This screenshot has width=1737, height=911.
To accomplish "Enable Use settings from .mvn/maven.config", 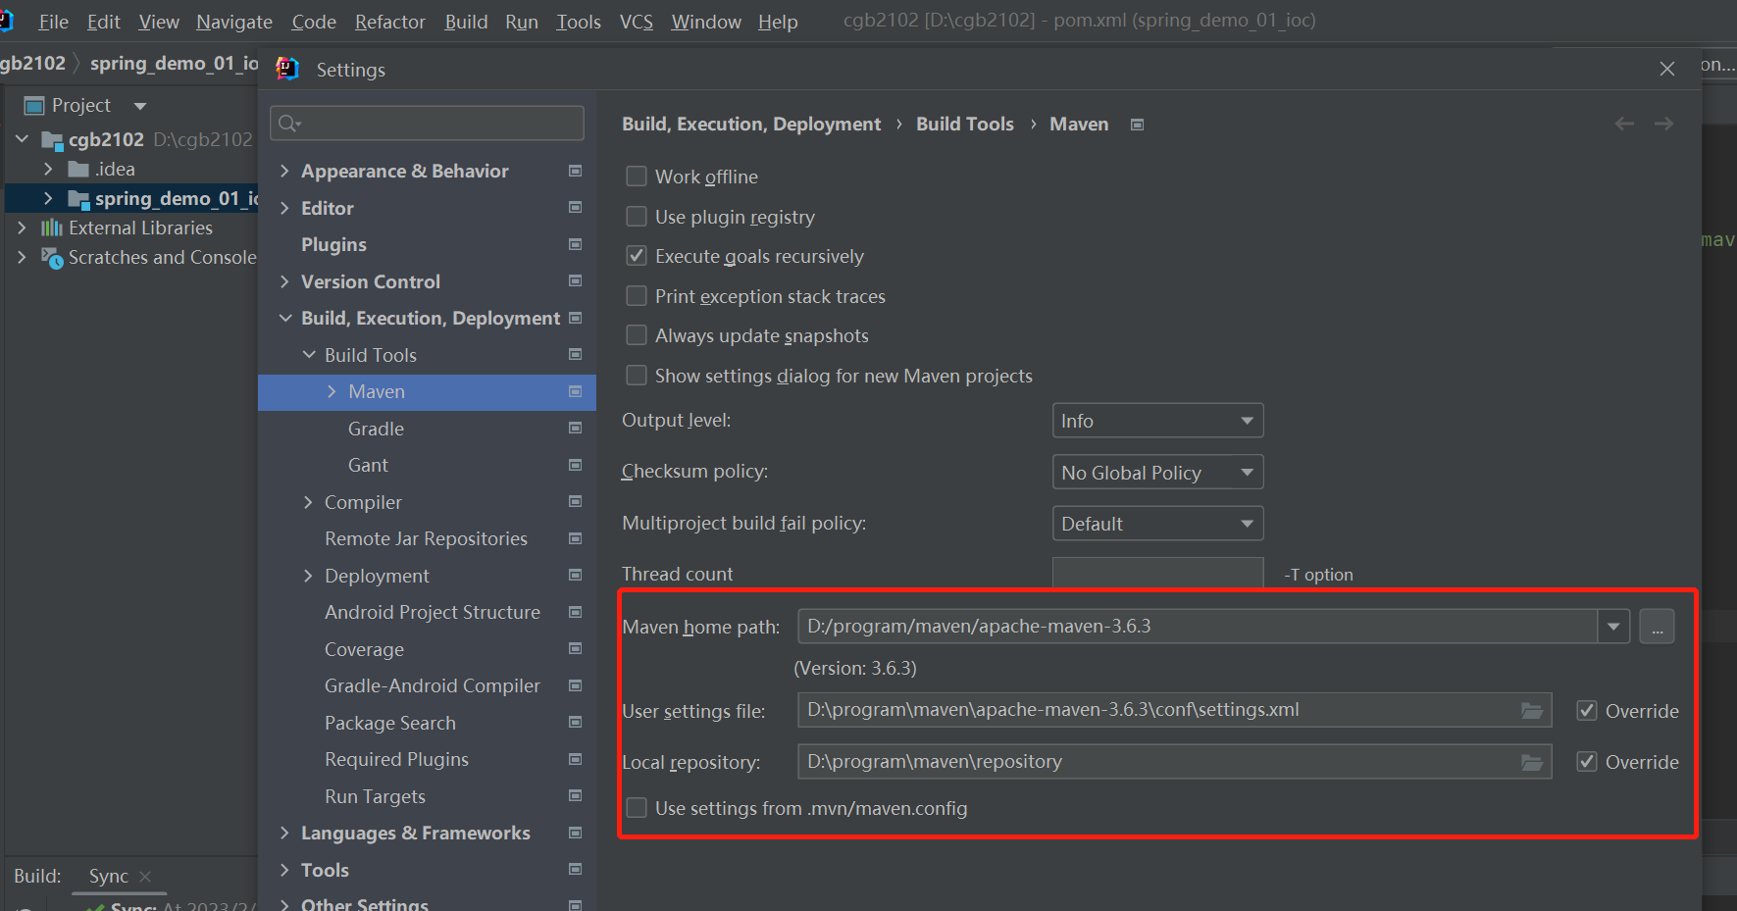I will (x=637, y=808).
